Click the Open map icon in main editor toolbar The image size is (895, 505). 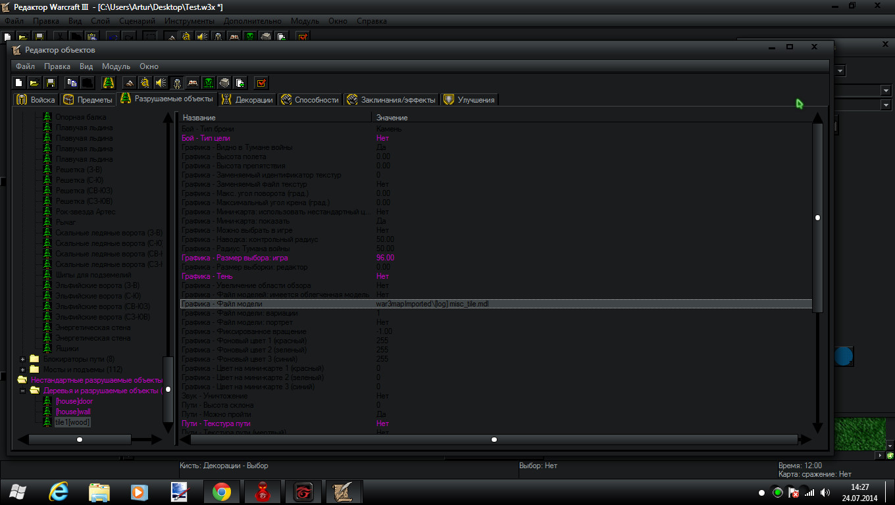point(23,37)
